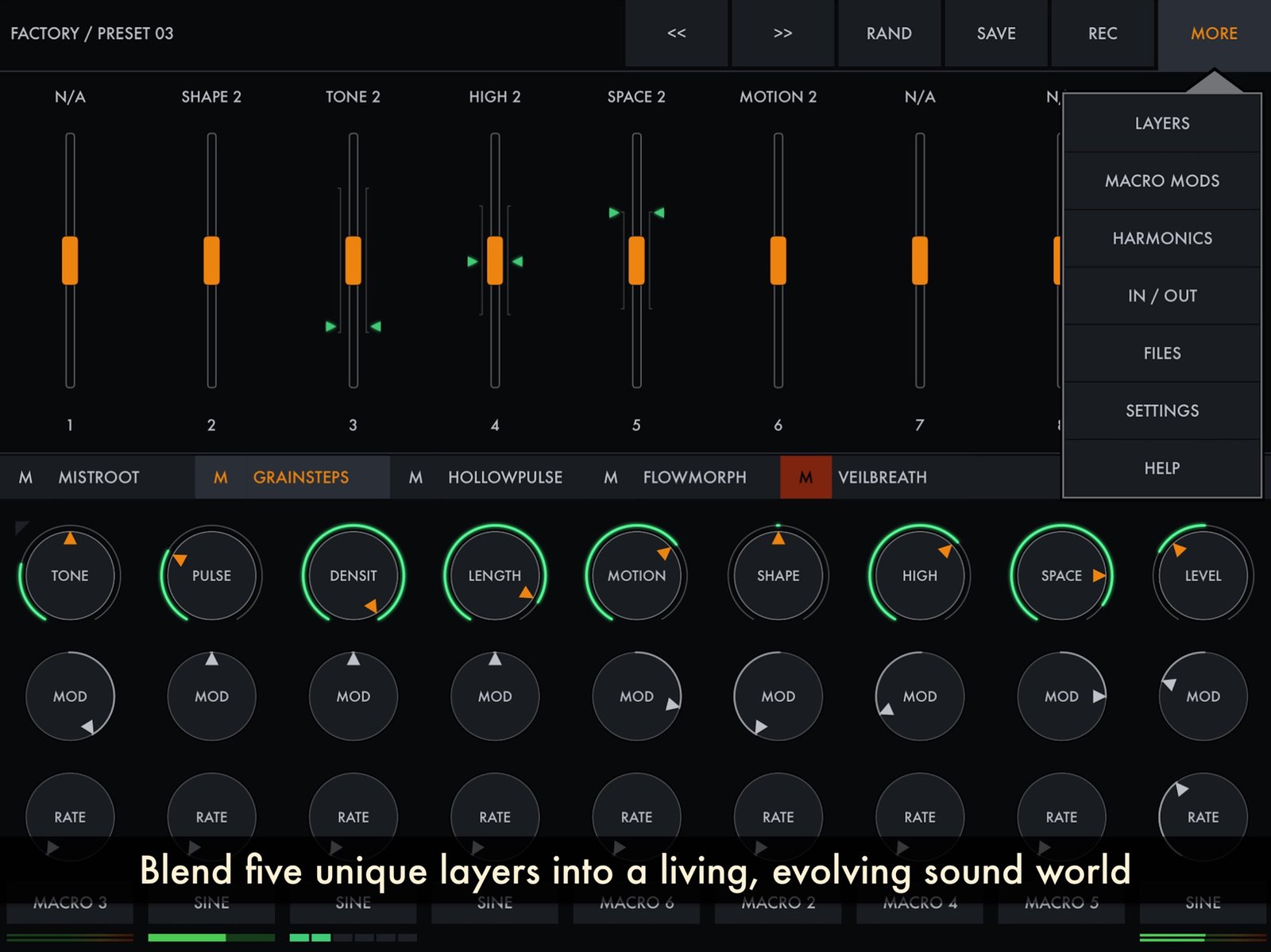Image resolution: width=1271 pixels, height=952 pixels.
Task: Click the MOTION 2 macro slider handle
Action: click(778, 260)
